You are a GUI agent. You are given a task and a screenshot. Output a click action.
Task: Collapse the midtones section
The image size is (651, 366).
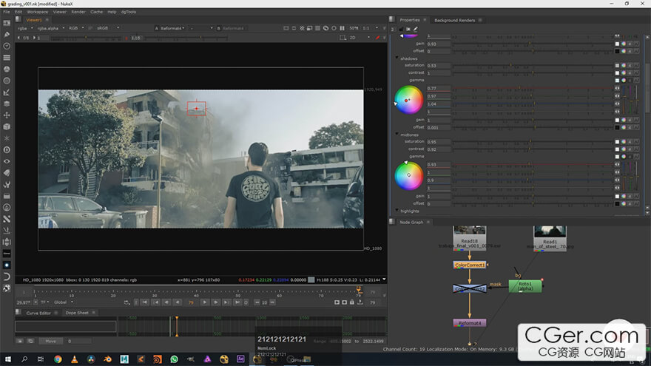(397, 135)
